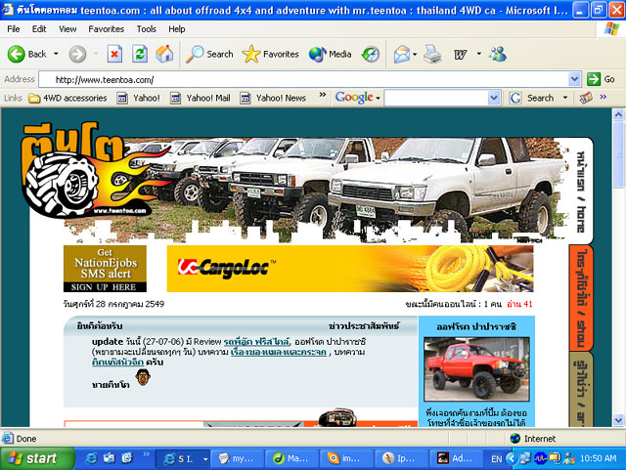The height and width of the screenshot is (470, 626).
Task: Open the Google toolbar logo dropdown
Action: (x=357, y=98)
